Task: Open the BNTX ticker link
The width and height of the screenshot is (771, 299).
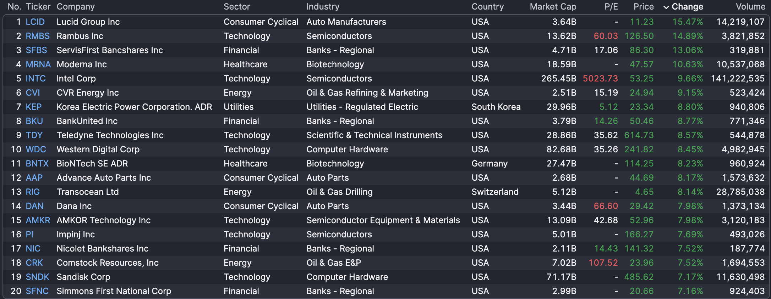Action: click(37, 164)
